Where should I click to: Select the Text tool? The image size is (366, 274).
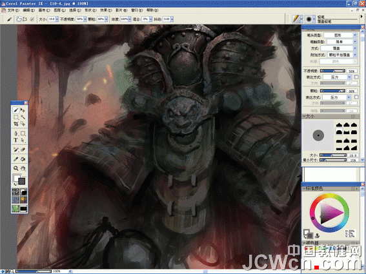(x=16, y=140)
